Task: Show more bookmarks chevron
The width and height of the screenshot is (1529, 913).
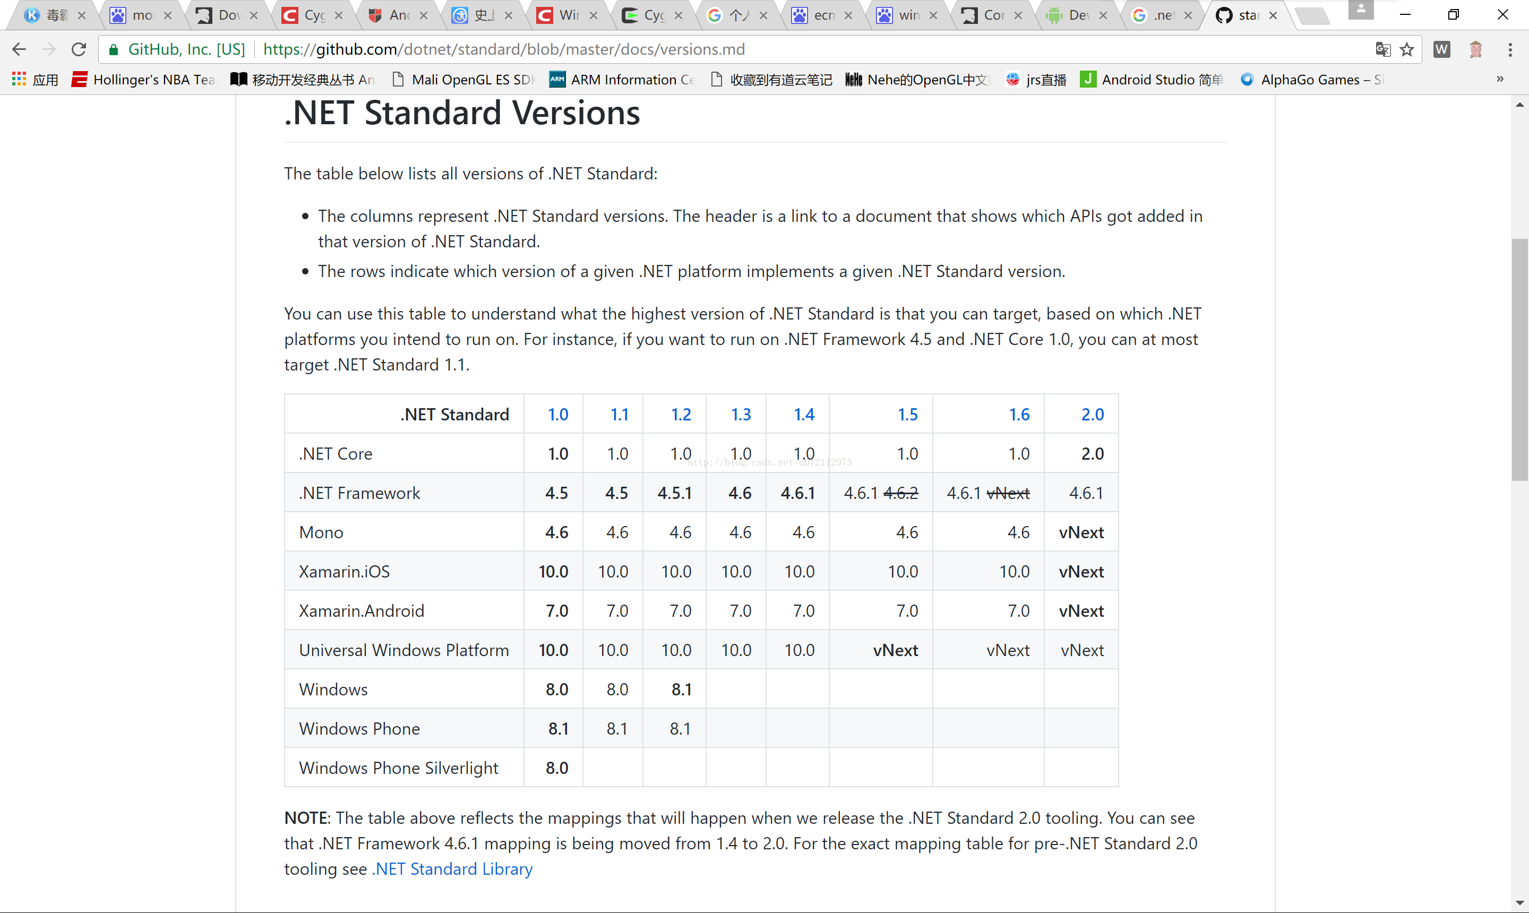Action: pyautogui.click(x=1500, y=79)
